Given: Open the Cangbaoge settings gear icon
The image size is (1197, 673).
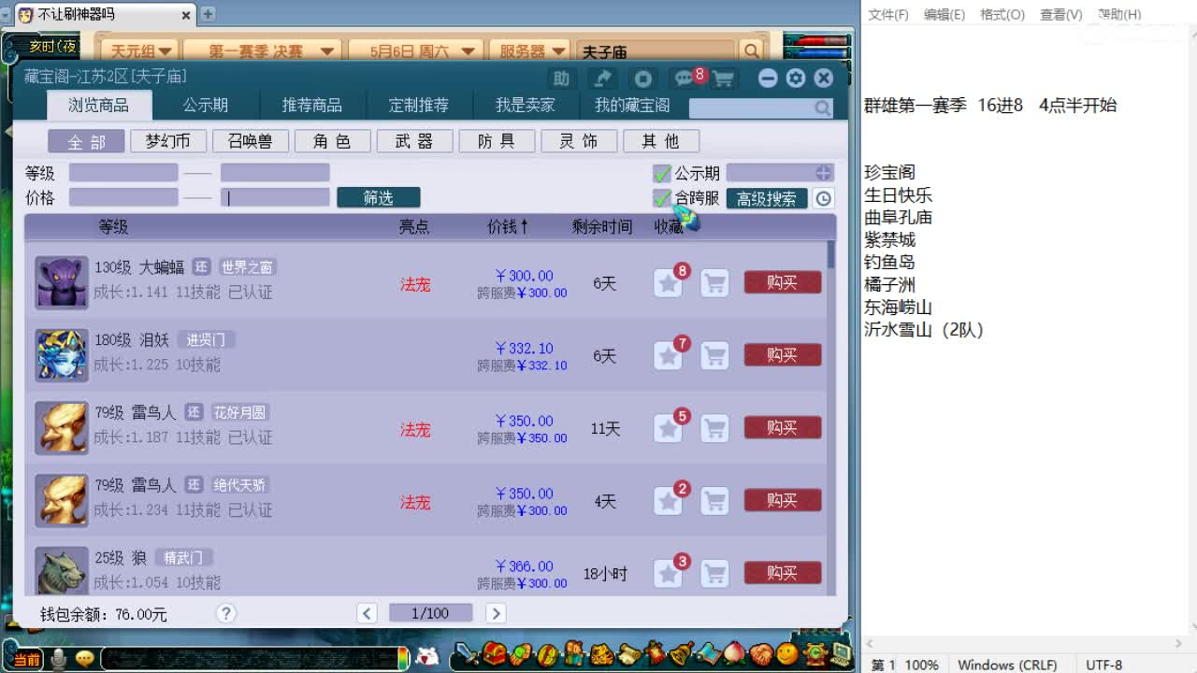Looking at the screenshot, I should coord(795,79).
